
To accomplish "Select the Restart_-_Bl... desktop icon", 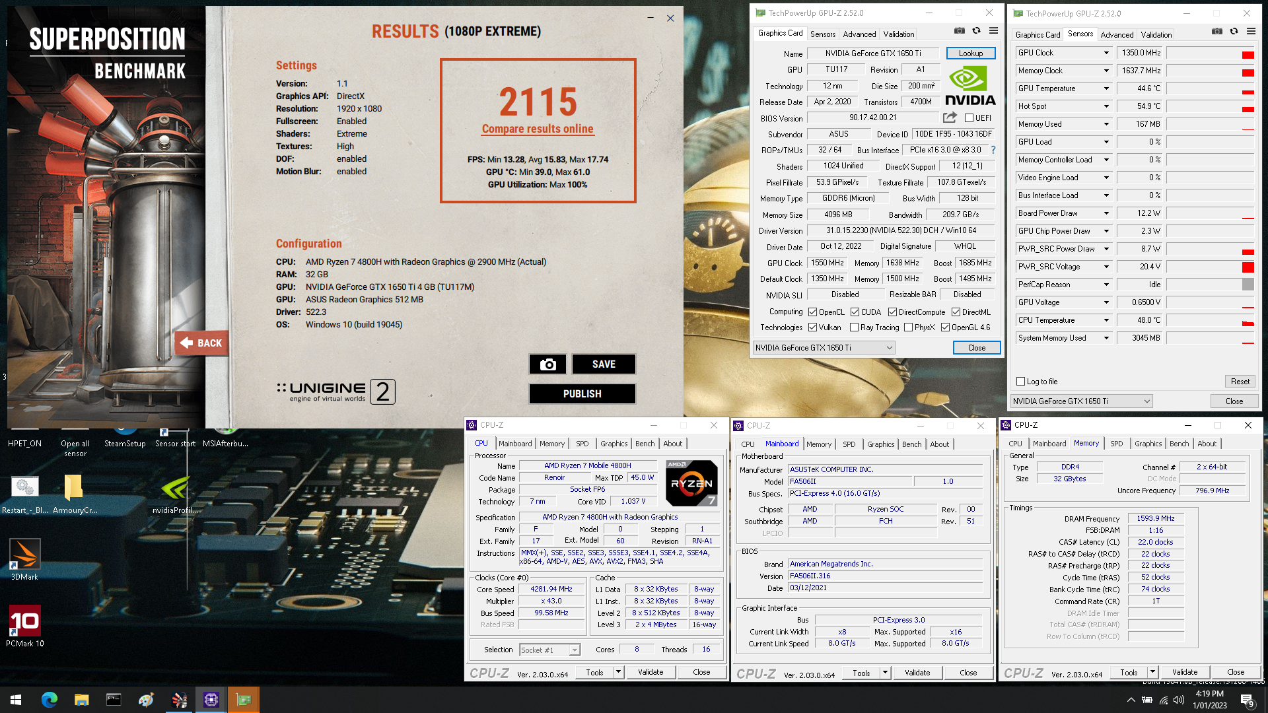I will (24, 493).
